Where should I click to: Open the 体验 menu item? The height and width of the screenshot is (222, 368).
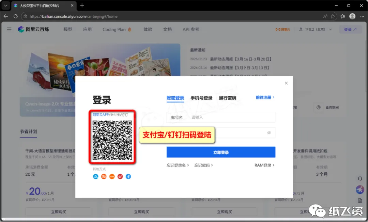148,30
